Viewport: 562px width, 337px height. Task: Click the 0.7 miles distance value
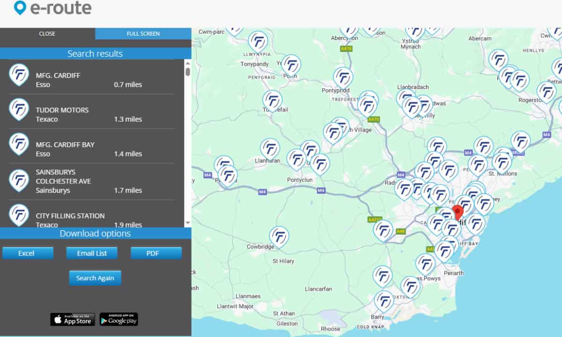(x=128, y=85)
